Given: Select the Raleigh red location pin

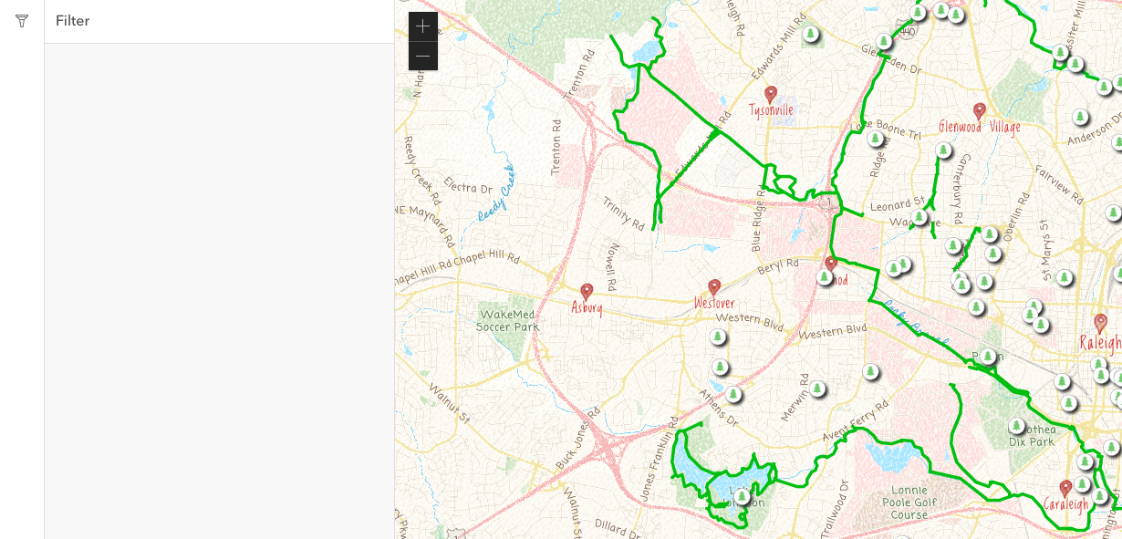Looking at the screenshot, I should [1101, 323].
